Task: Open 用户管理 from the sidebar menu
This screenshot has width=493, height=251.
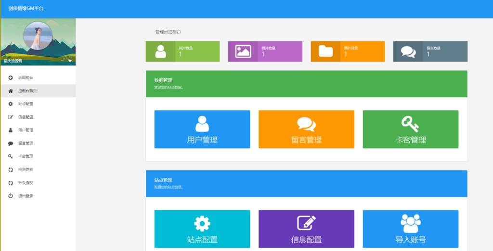Action: 26,130
